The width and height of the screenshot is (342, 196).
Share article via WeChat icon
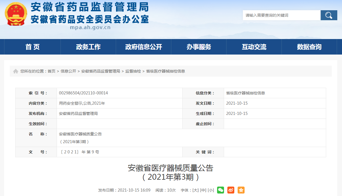click(220, 190)
